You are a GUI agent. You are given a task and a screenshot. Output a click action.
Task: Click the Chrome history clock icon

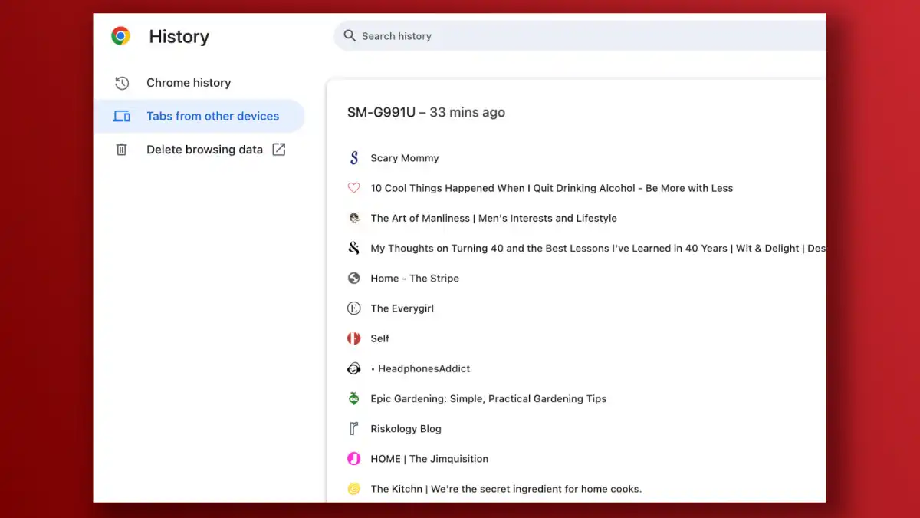click(x=121, y=83)
